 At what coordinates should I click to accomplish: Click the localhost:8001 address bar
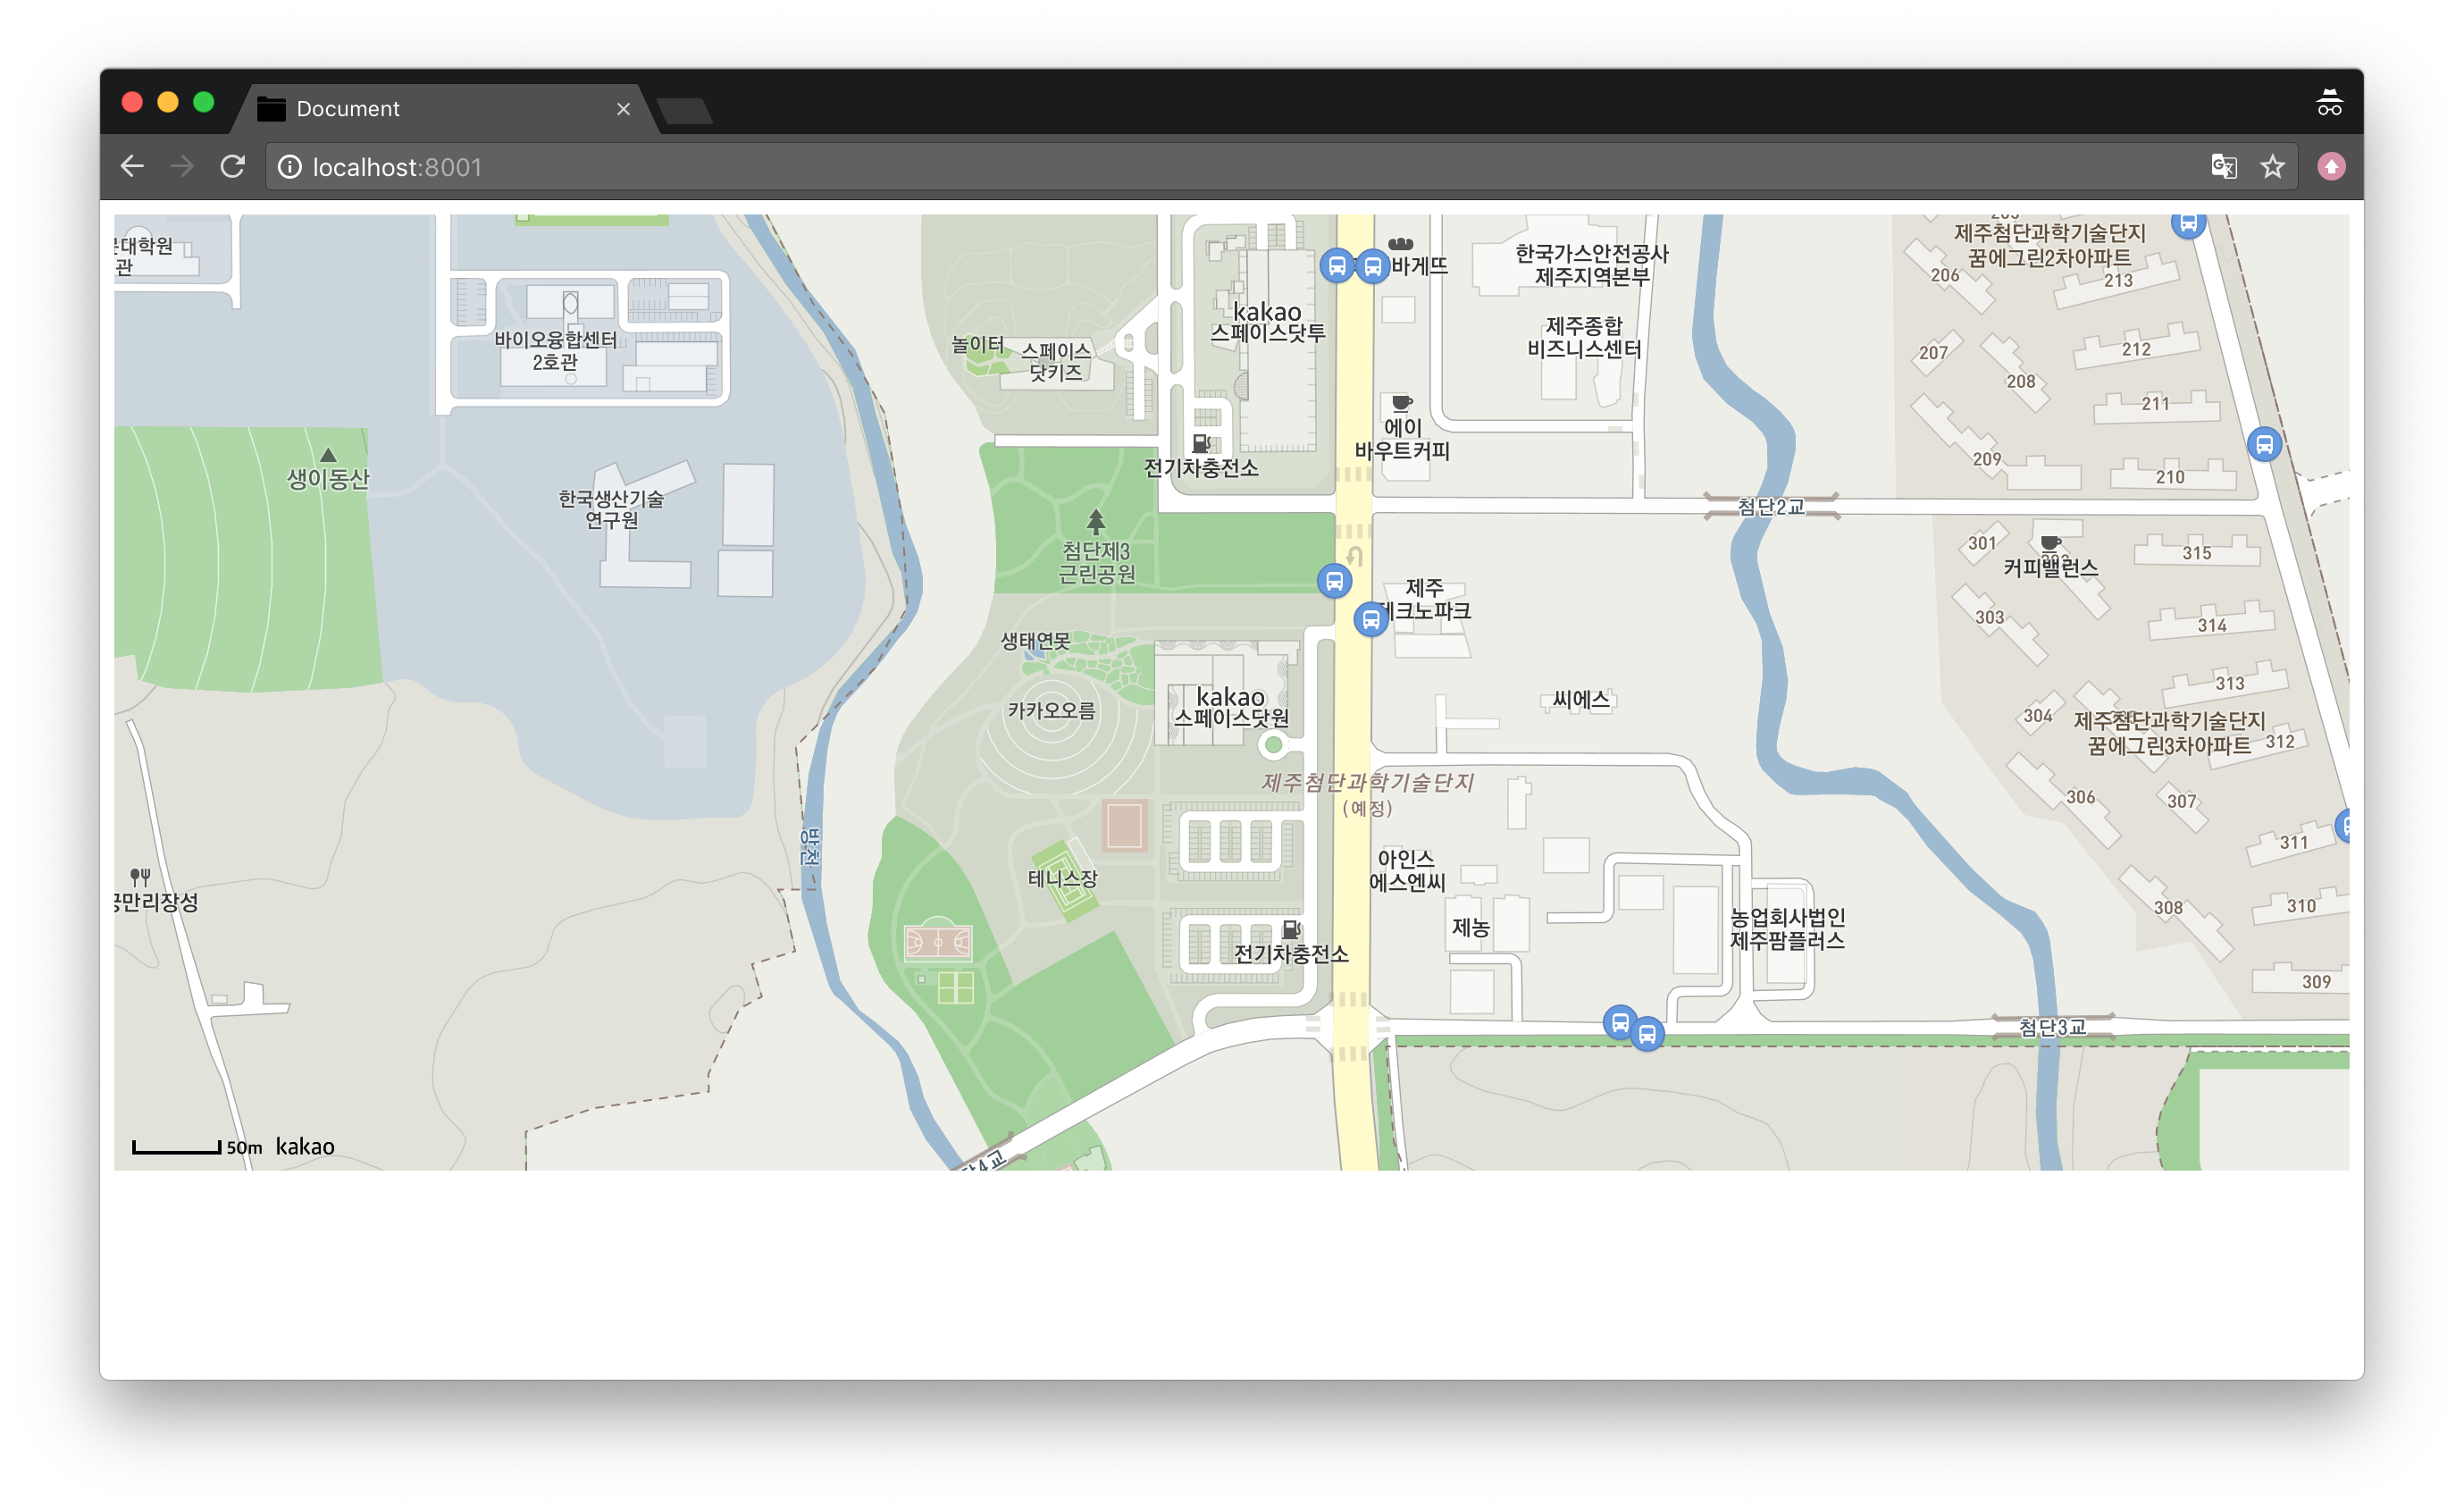point(1200,167)
